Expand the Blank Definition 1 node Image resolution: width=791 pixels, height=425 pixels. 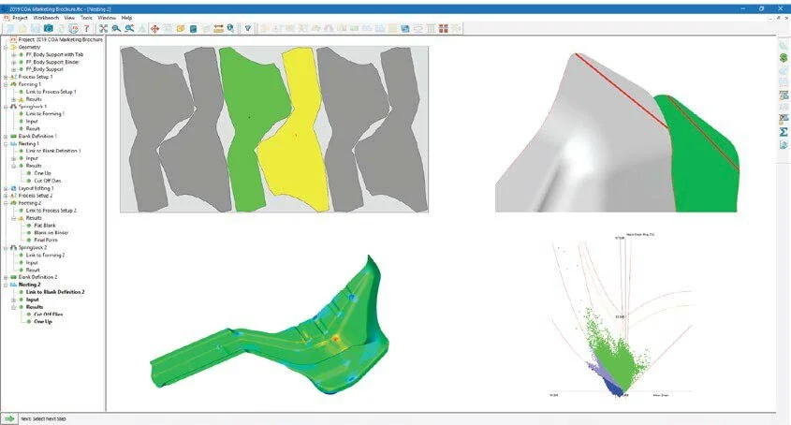[6, 137]
